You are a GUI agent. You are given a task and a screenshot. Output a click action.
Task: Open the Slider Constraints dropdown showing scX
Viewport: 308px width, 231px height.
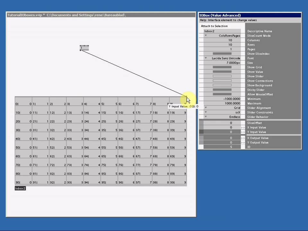point(222,112)
